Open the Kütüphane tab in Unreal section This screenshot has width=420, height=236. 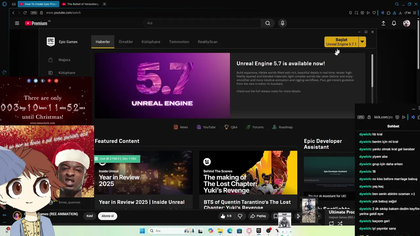151,42
